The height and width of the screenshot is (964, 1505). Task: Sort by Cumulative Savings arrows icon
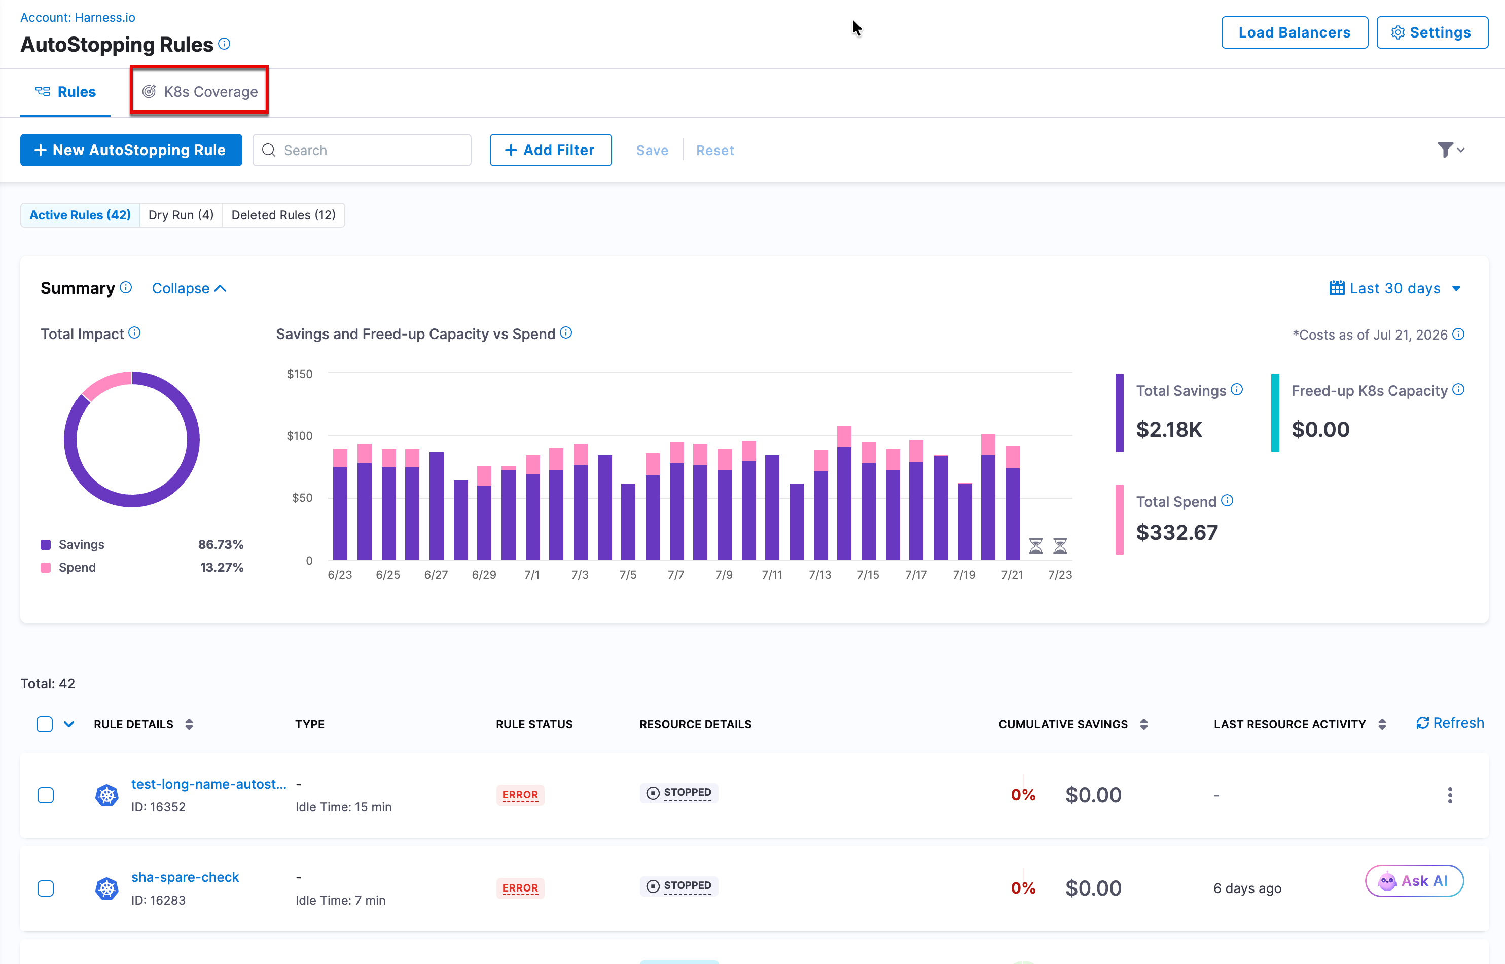click(x=1143, y=724)
